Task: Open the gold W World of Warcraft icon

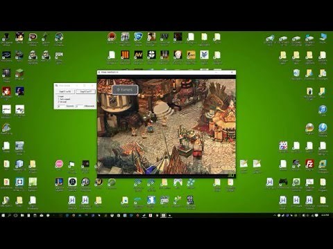Action: point(99,182)
